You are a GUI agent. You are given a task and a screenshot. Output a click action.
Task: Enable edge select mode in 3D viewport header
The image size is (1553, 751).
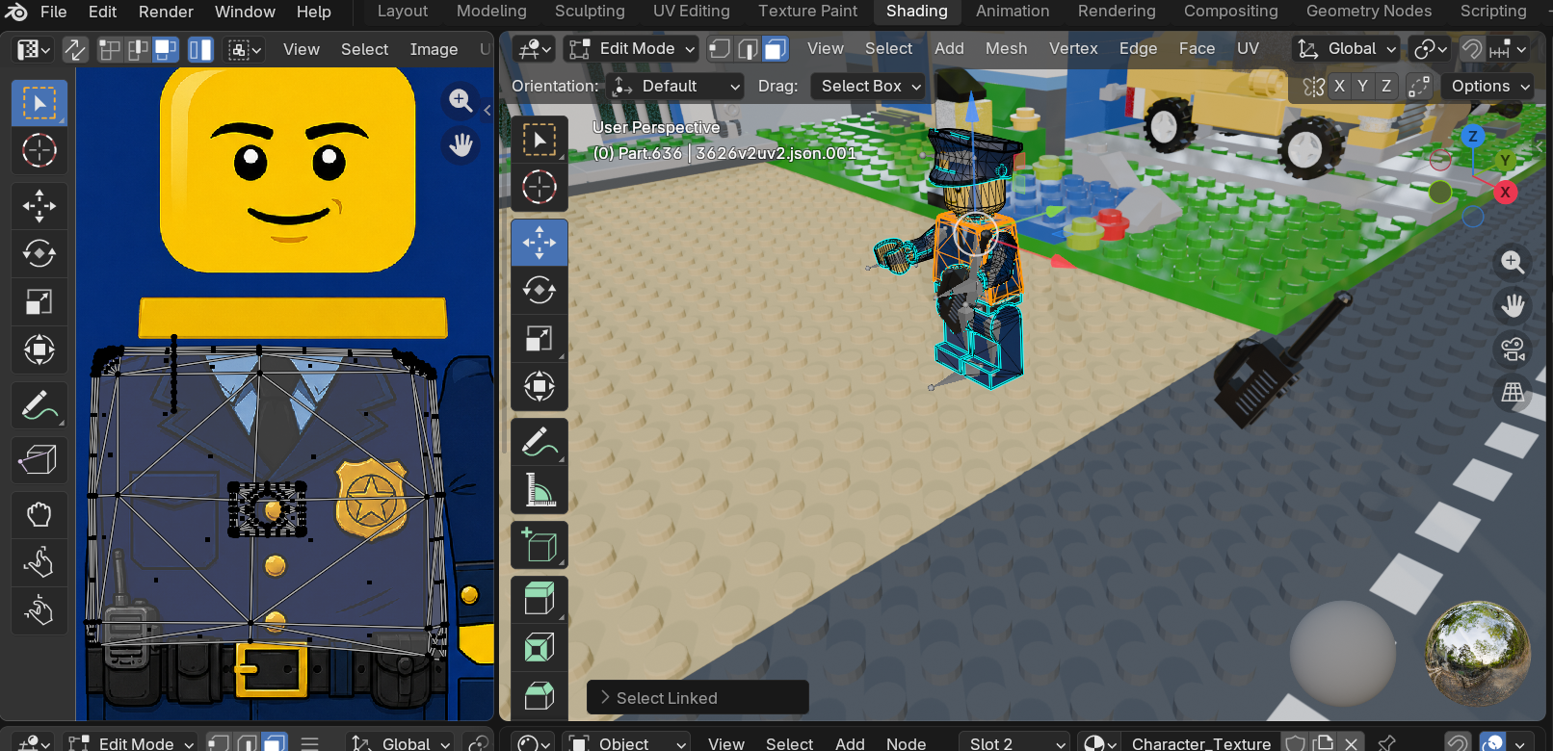pos(748,48)
